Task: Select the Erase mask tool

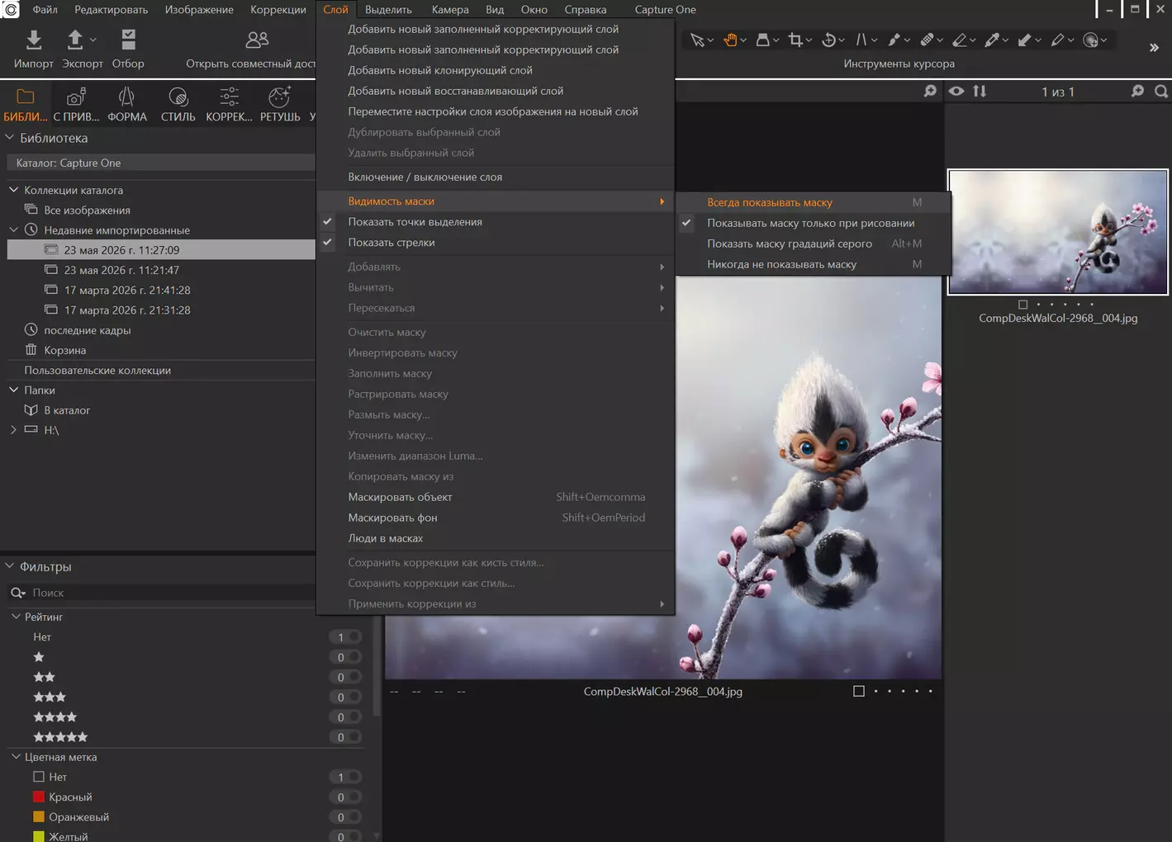Action: 959,40
